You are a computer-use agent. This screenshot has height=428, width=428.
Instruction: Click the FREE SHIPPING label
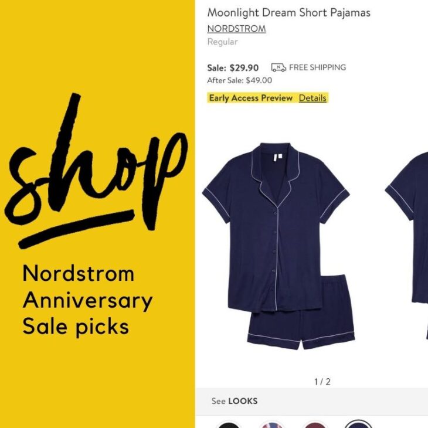click(317, 67)
